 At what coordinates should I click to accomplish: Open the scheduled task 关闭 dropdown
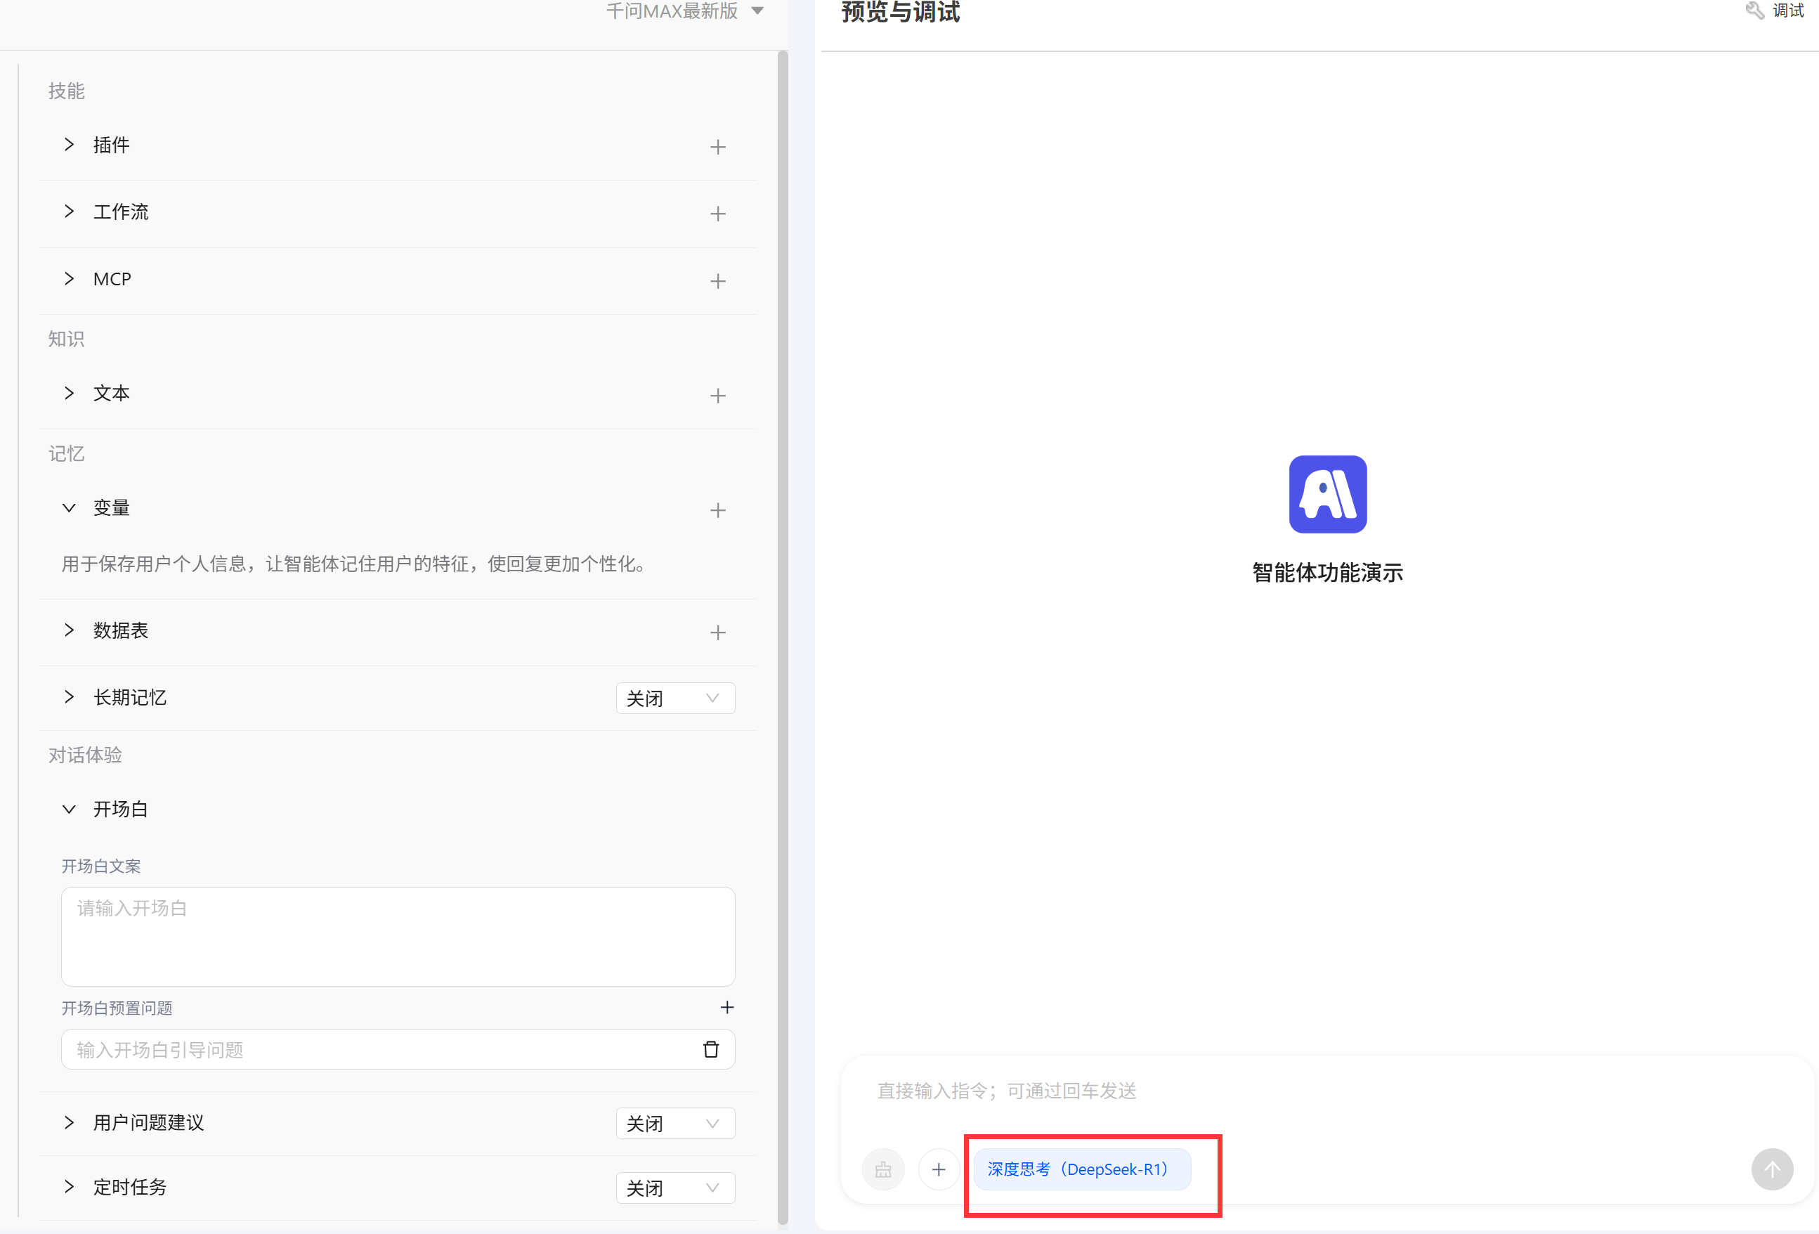674,1188
